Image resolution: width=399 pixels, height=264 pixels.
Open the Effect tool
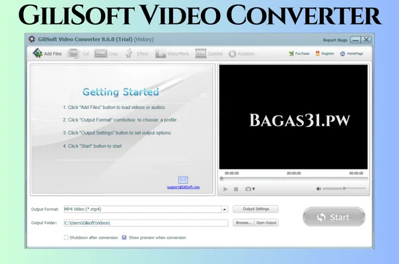click(x=136, y=54)
